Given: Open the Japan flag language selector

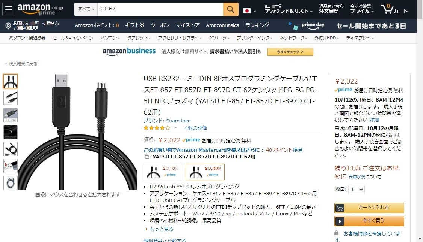Looking at the screenshot, I should click(x=249, y=11).
